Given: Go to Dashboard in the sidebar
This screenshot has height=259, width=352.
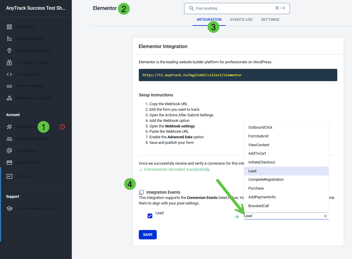Looking at the screenshot, I should tap(25, 27).
